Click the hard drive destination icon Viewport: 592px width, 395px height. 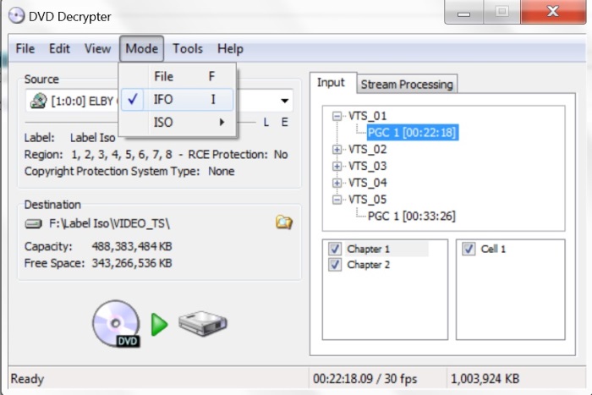click(203, 323)
